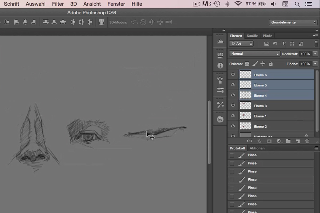Delete the selected layer with the trash icon

(x=307, y=141)
